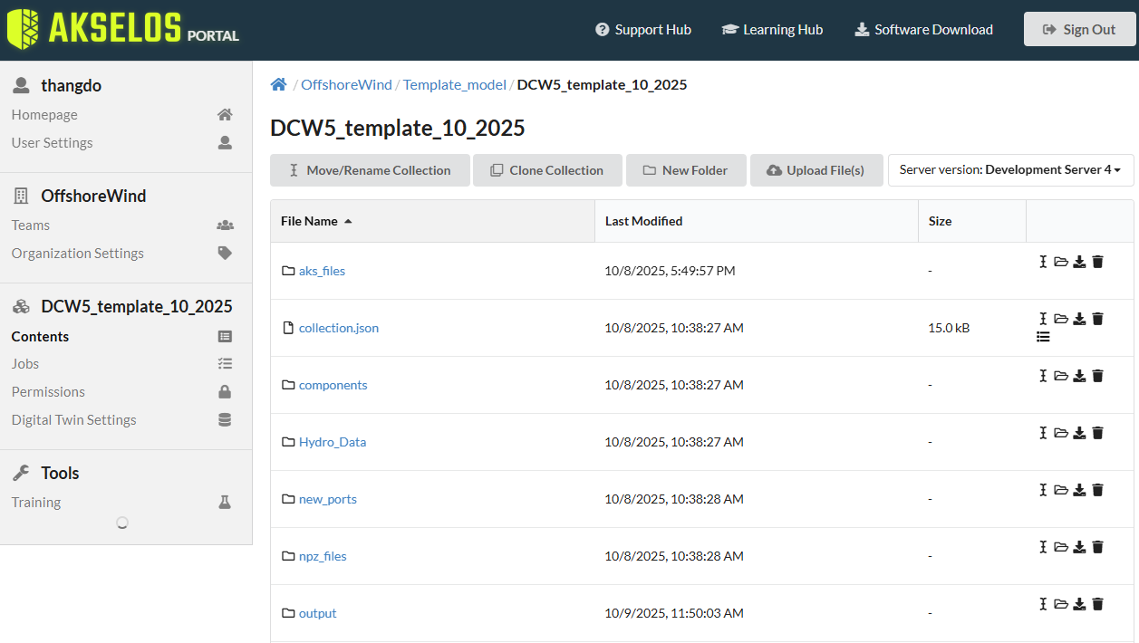1139x643 pixels.
Task: Click the rename icon for collection.json
Action: point(1043,319)
